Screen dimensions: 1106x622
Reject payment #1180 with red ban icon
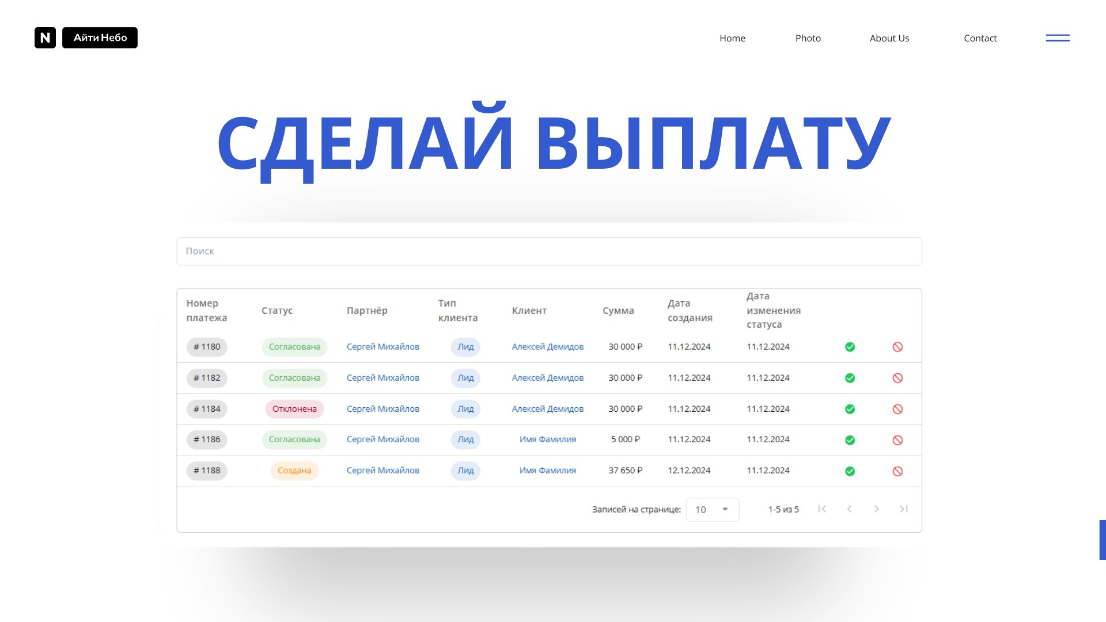click(x=897, y=347)
